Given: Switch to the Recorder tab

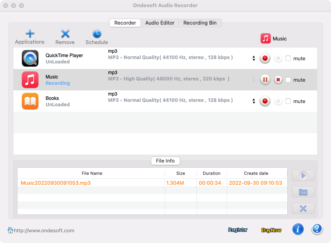Looking at the screenshot, I should [125, 23].
